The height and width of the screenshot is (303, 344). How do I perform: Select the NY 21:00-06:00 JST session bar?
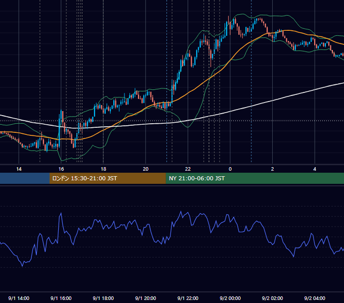click(x=255, y=178)
